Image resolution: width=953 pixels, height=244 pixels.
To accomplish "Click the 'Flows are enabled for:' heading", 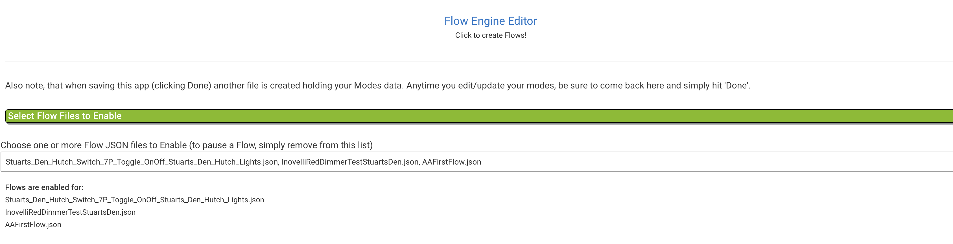I will click(x=44, y=188).
